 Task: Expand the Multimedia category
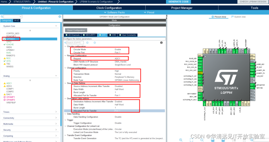pyautogui.click(x=56, y=124)
